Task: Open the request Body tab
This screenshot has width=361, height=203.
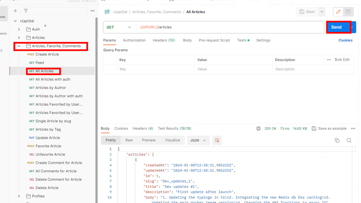Action: coord(187,40)
